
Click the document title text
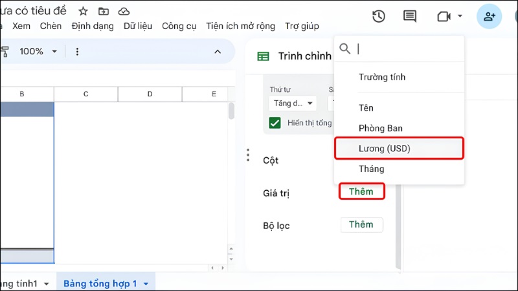point(33,11)
